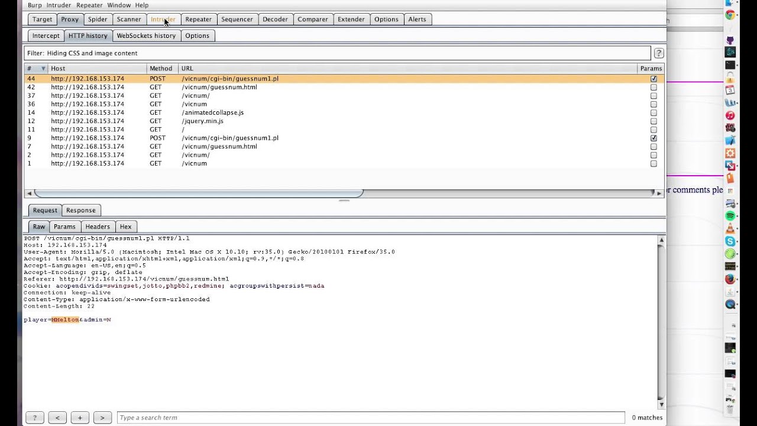
Task: Toggle Params checkbox for request 12
Action: click(654, 121)
